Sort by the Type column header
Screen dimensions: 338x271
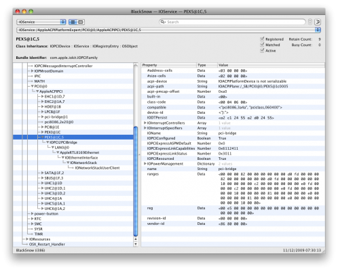[x=207, y=65]
